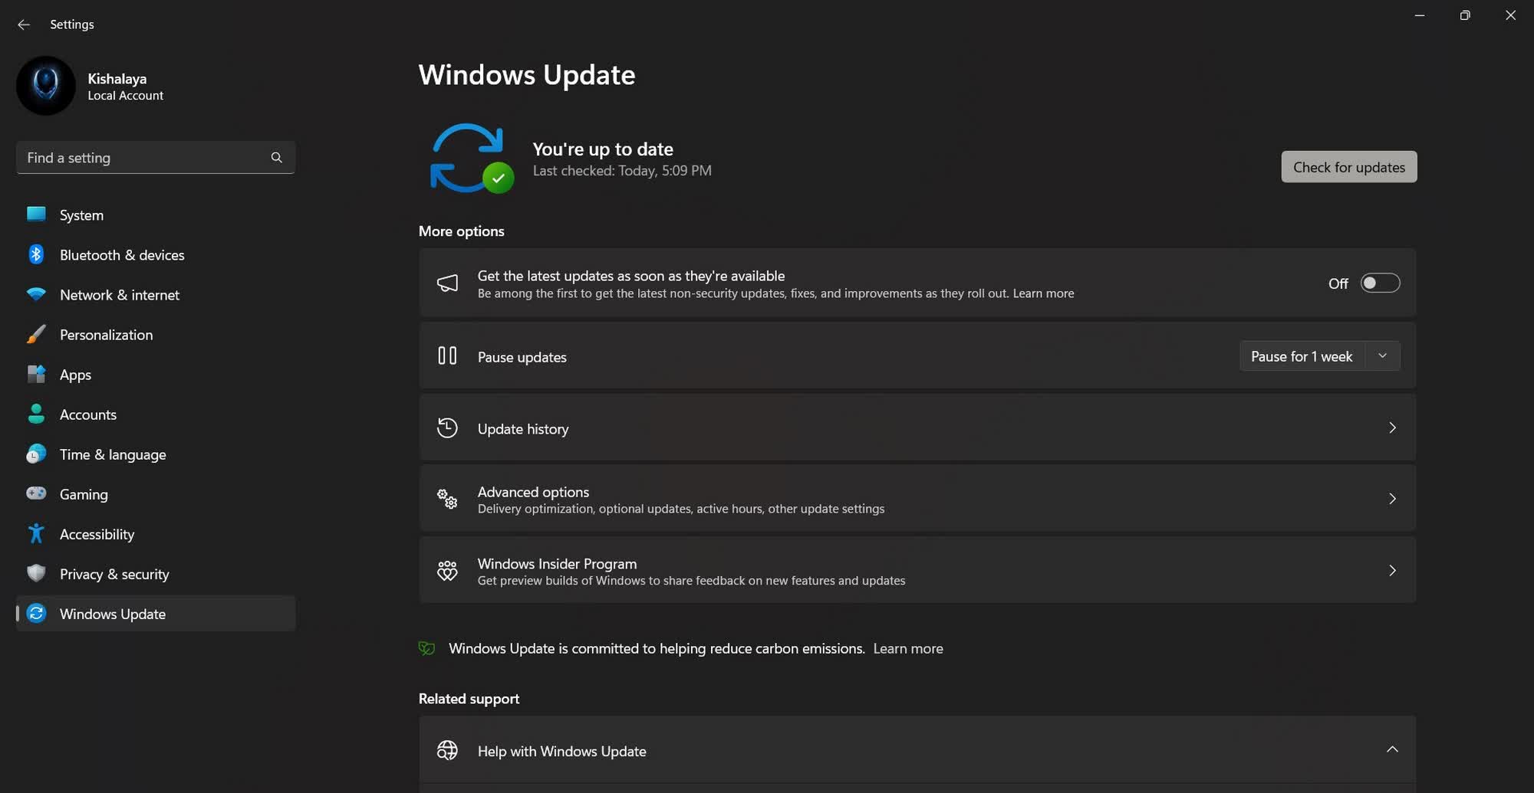Click the Find a setting search box
1534x793 pixels.
[156, 157]
